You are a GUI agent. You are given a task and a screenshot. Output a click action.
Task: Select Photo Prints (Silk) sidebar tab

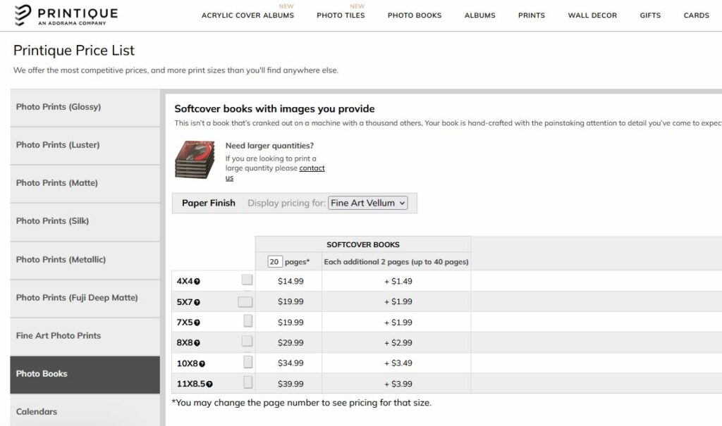pos(85,222)
